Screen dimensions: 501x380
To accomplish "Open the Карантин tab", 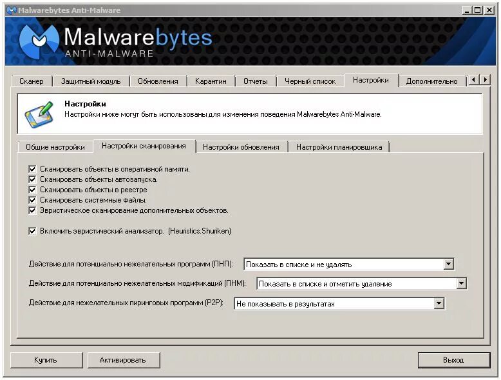I will point(211,81).
